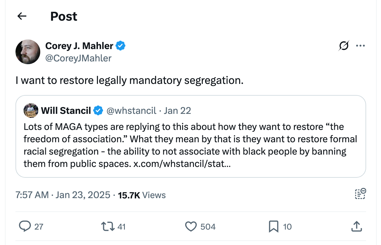Click the repost icon
This screenshot has width=381, height=245.
108,226
